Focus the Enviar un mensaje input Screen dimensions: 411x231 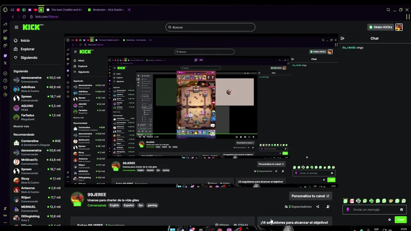[x=374, y=210]
